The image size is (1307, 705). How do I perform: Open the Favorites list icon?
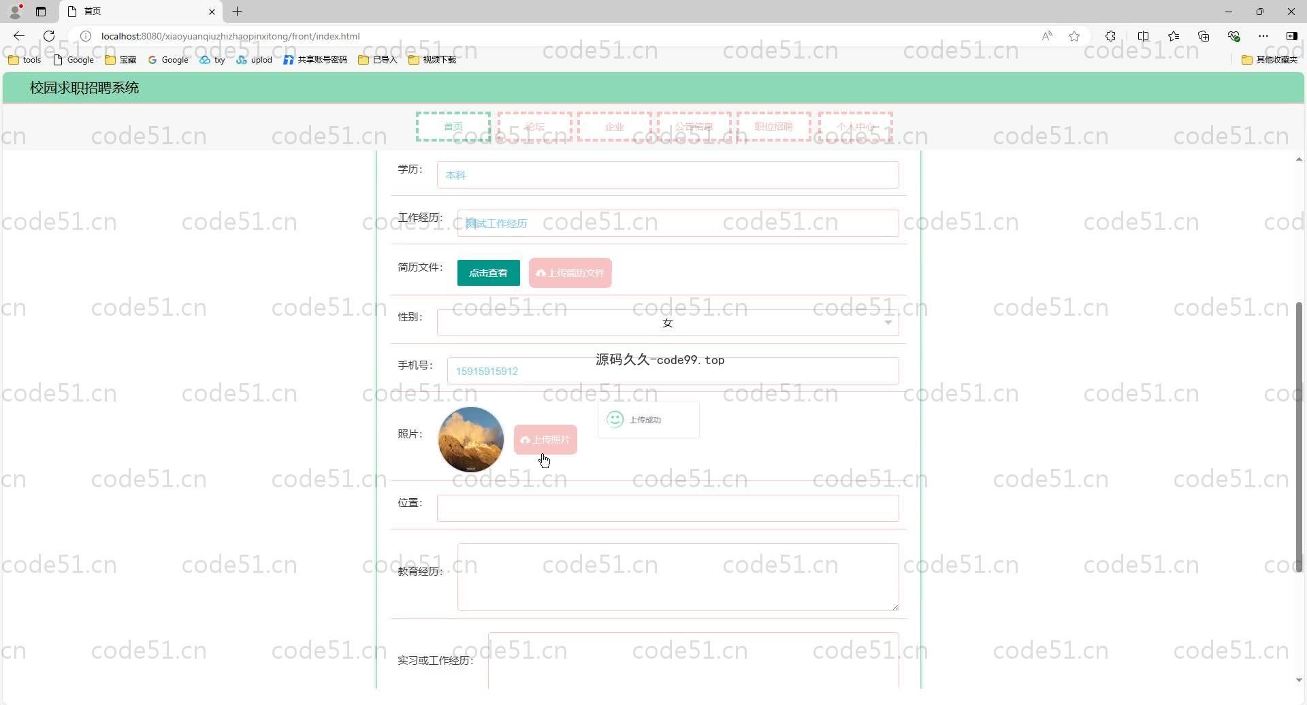[x=1174, y=36]
